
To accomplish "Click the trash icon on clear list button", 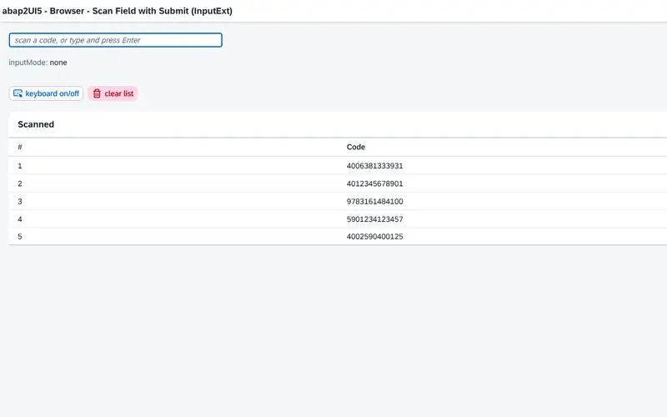I will 97,93.
